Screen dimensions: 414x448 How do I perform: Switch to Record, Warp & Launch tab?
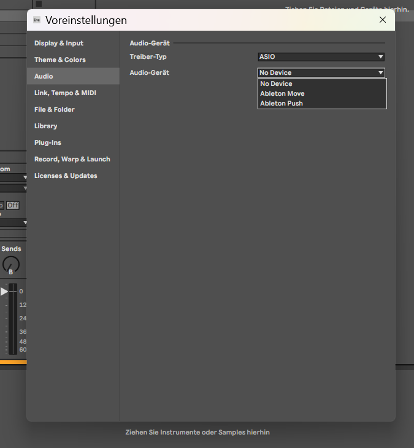click(72, 159)
